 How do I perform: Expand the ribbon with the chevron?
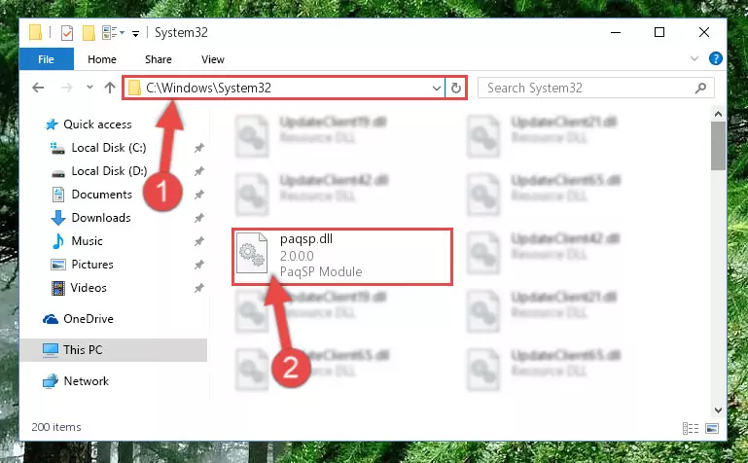(695, 58)
